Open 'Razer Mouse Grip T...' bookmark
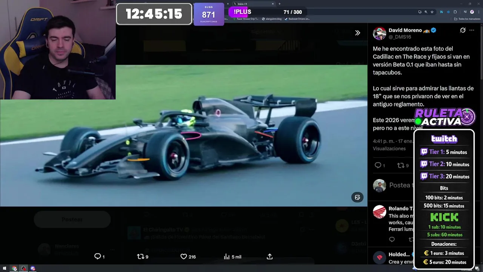The width and height of the screenshot is (483, 272). click(x=245, y=19)
